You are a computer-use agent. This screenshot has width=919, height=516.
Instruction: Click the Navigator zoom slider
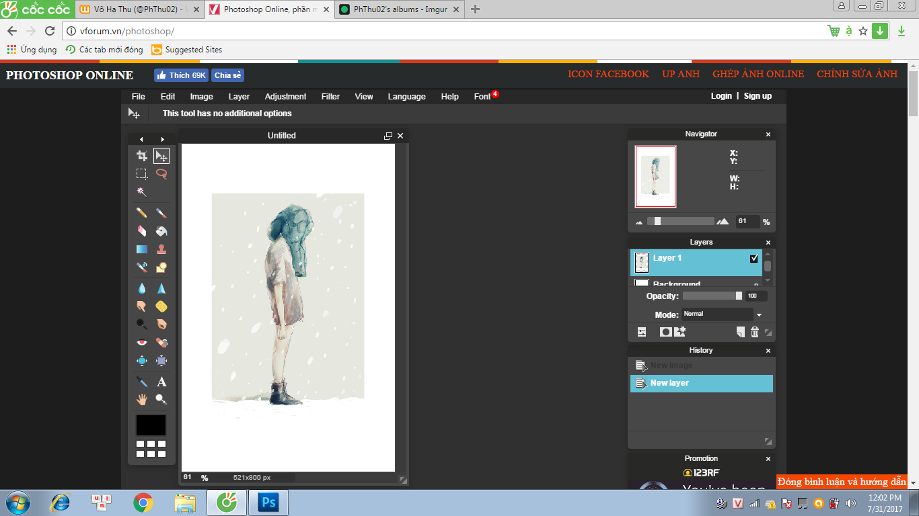681,222
